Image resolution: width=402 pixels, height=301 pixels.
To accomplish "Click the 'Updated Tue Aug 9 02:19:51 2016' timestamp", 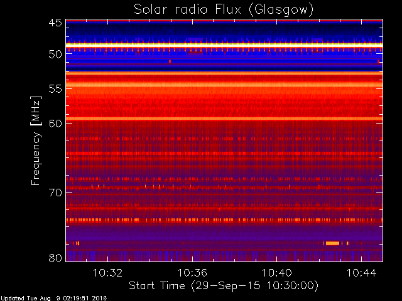I will [x=54, y=298].
